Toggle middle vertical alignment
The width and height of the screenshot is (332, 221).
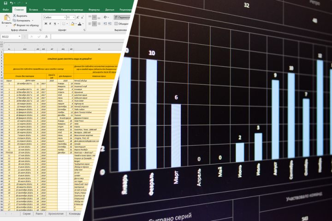(95, 17)
